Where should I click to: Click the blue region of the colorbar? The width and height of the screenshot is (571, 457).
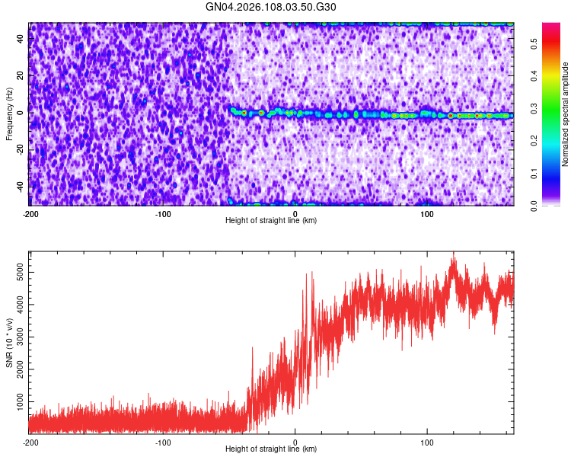[x=551, y=174]
